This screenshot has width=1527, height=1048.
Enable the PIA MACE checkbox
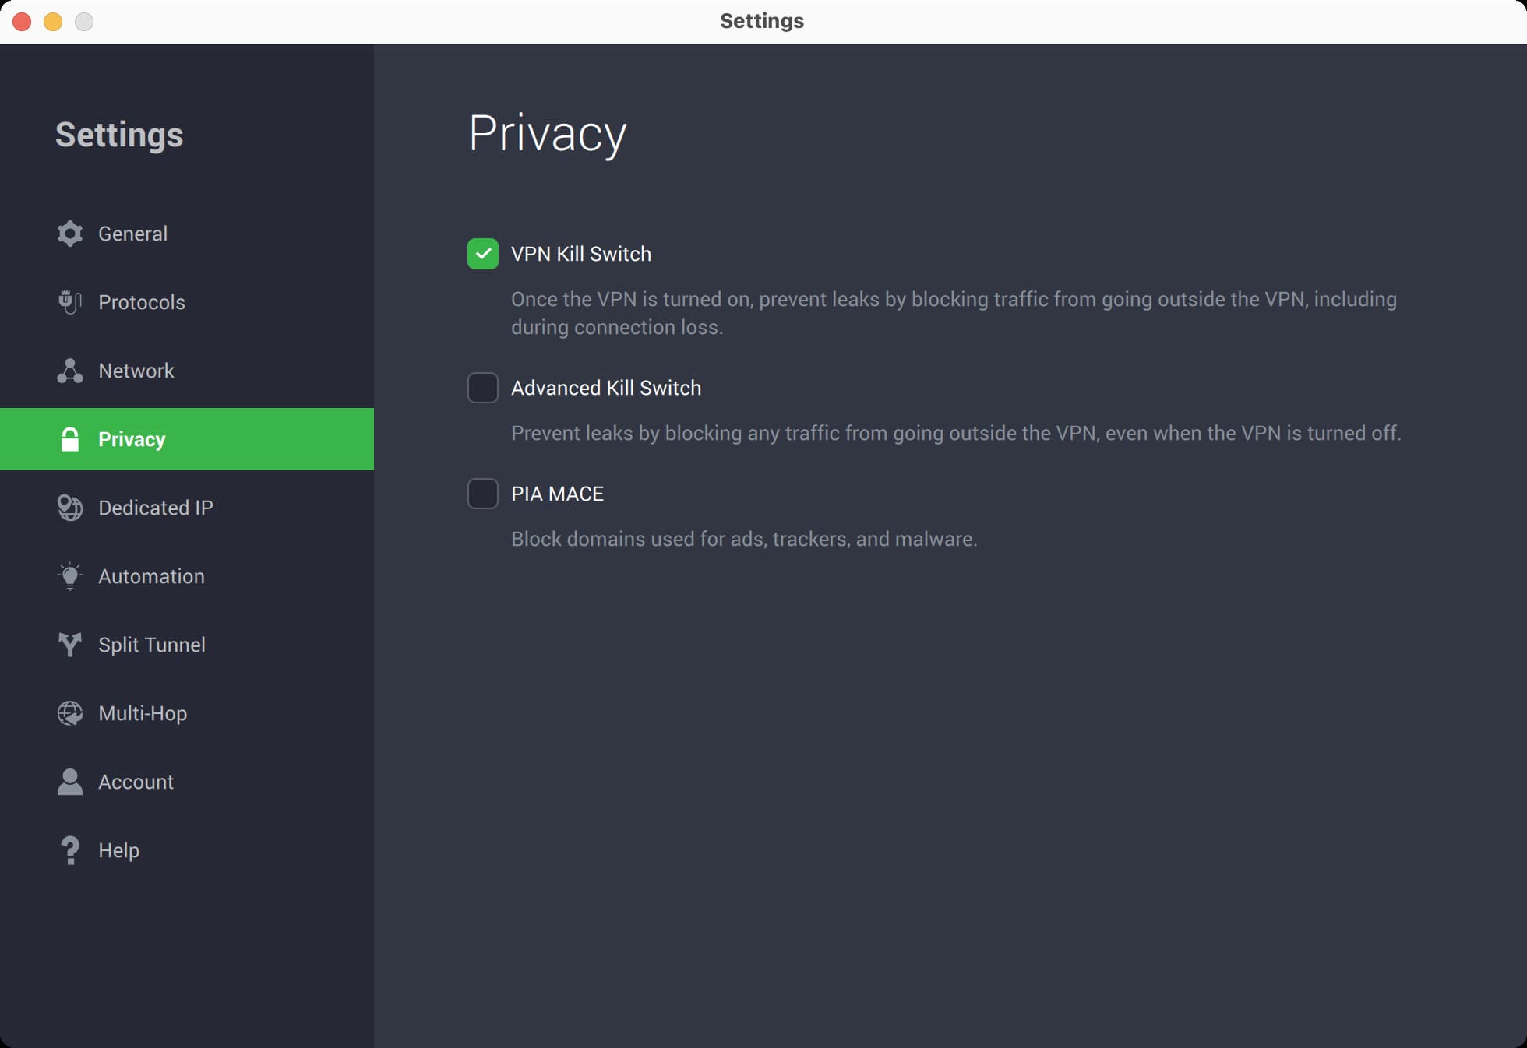pos(481,494)
